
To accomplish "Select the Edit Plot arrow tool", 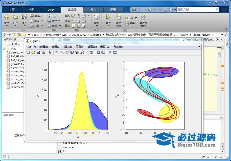I will 50,52.
